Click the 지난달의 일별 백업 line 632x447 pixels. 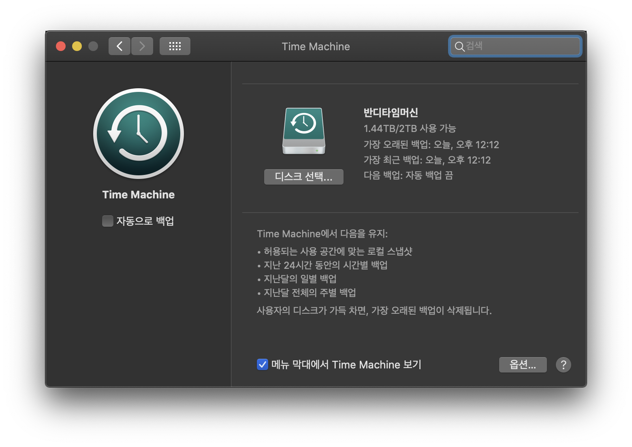point(297,279)
